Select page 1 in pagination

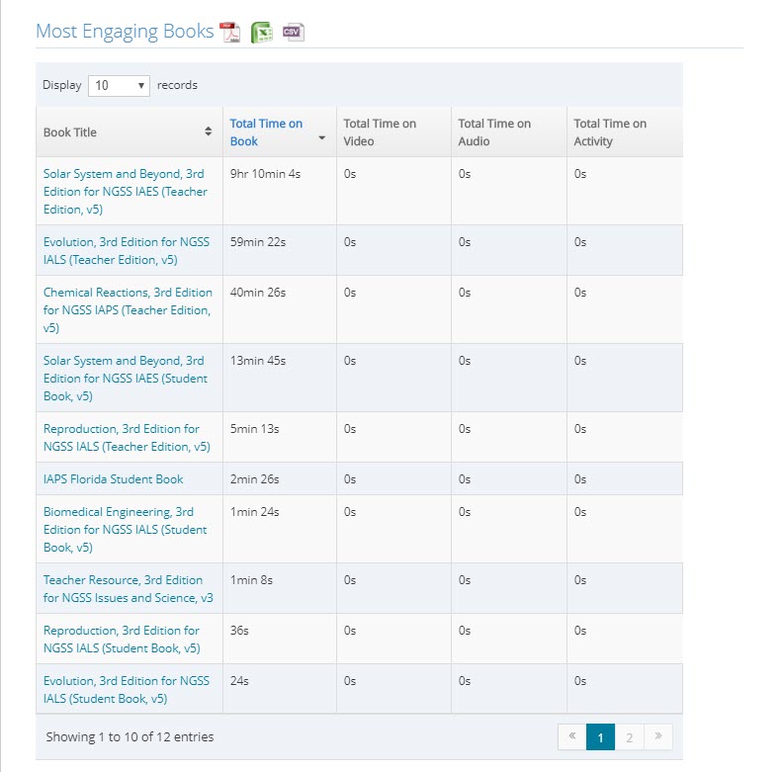(600, 736)
